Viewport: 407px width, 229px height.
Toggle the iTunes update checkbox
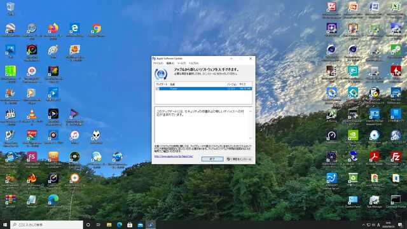[157, 88]
